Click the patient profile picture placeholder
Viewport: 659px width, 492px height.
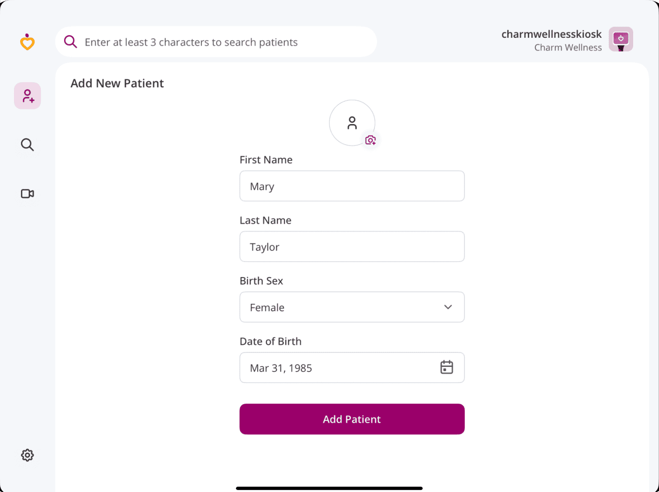(x=352, y=122)
